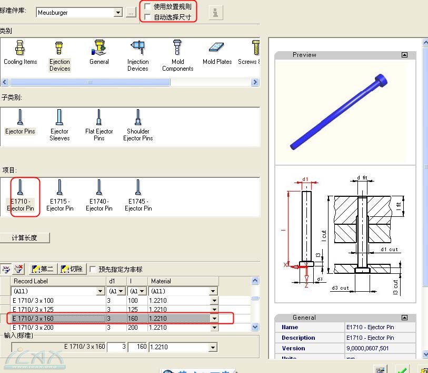Image resolution: width=428 pixels, height=373 pixels.
Task: Select the Flat Ejector Pins subcategory
Action: pos(99,125)
